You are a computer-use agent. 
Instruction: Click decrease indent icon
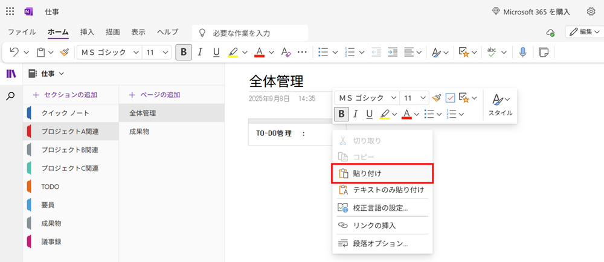(x=376, y=52)
